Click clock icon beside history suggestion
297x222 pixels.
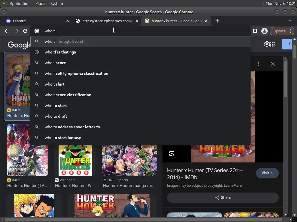[x=37, y=52]
